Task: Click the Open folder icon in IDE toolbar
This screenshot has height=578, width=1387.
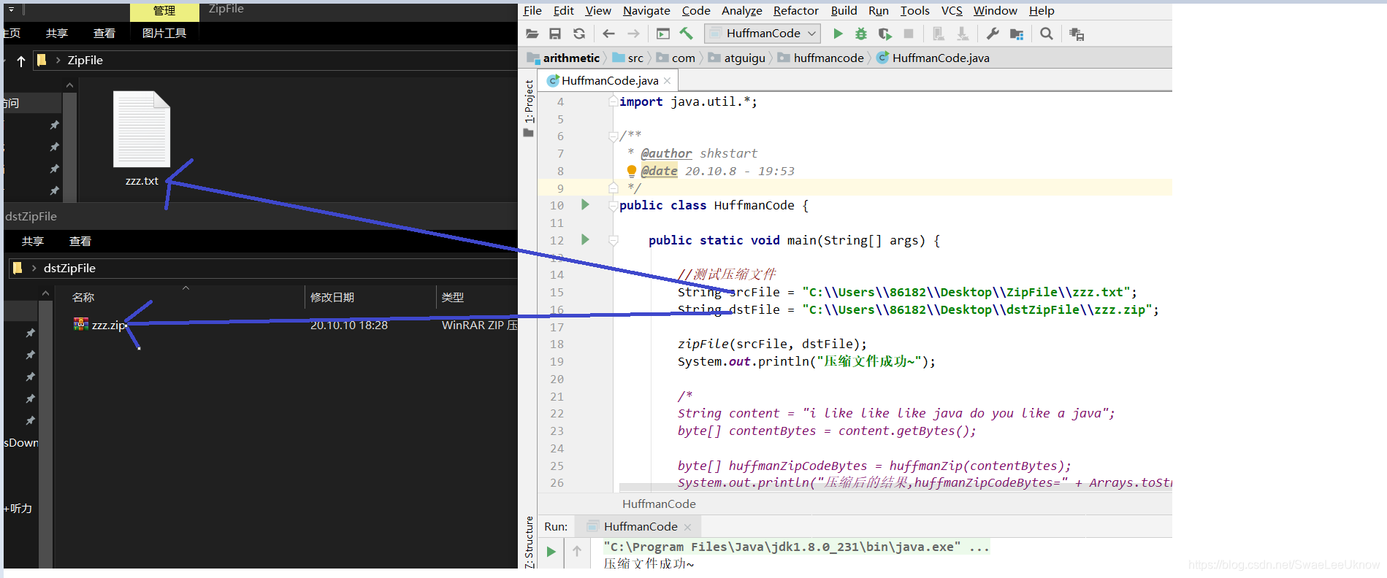Action: [532, 34]
